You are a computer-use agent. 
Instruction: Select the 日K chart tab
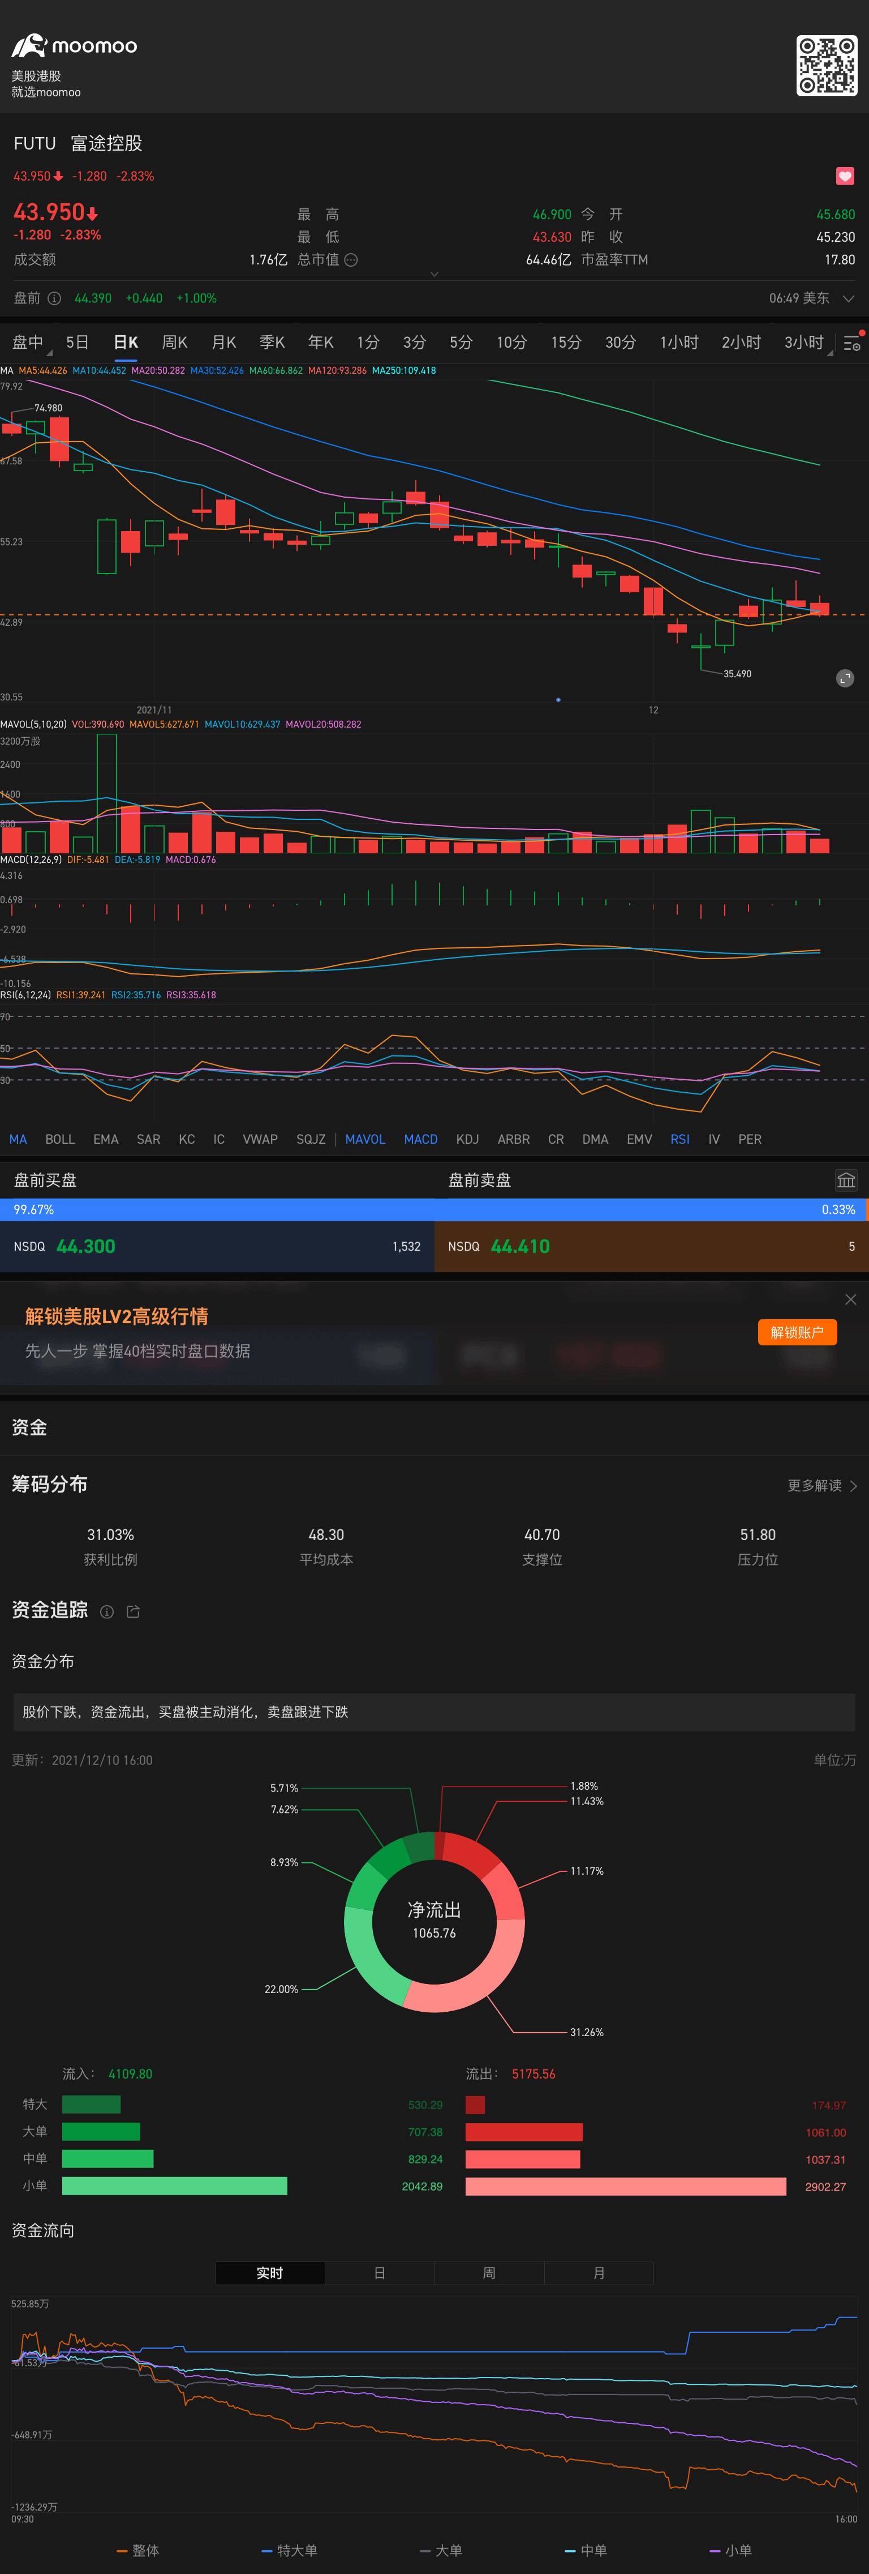click(x=126, y=343)
